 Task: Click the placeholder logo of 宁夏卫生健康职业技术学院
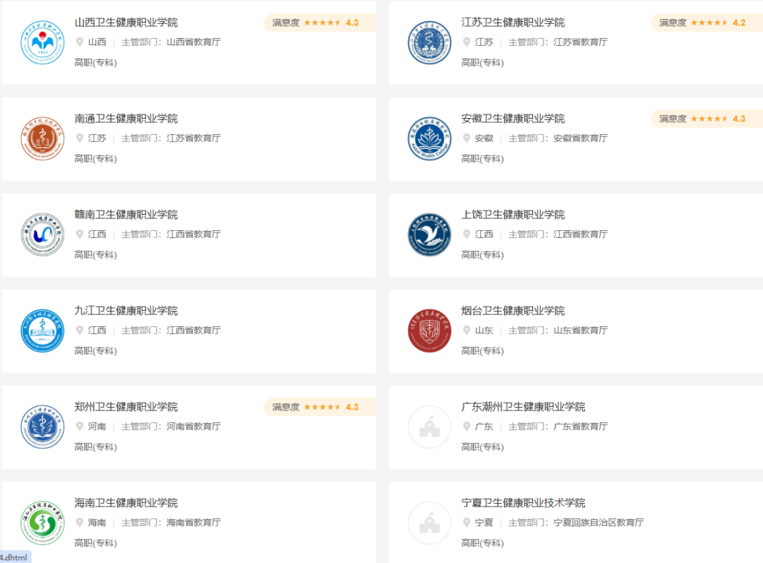tap(430, 523)
